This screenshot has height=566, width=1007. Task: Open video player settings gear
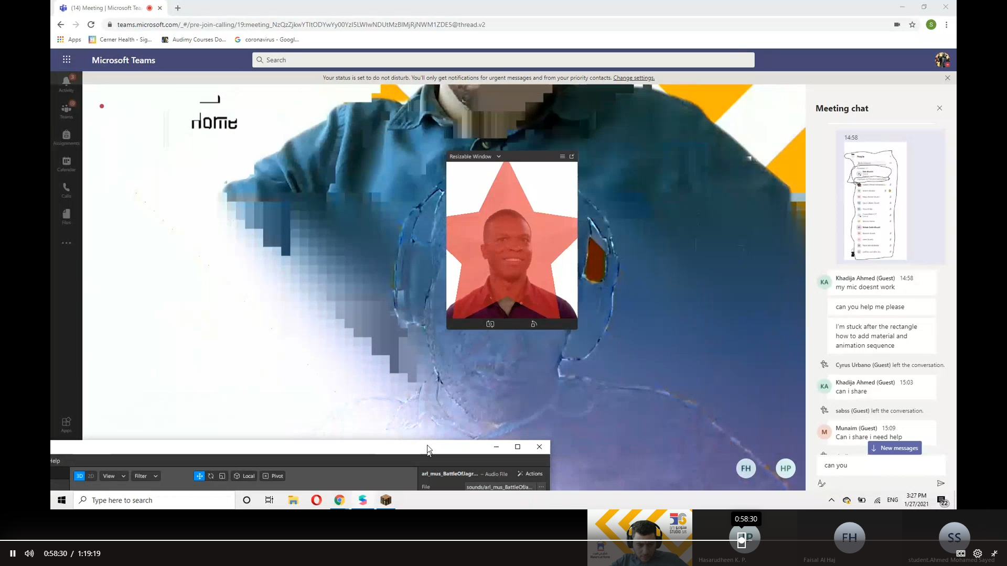click(x=978, y=553)
